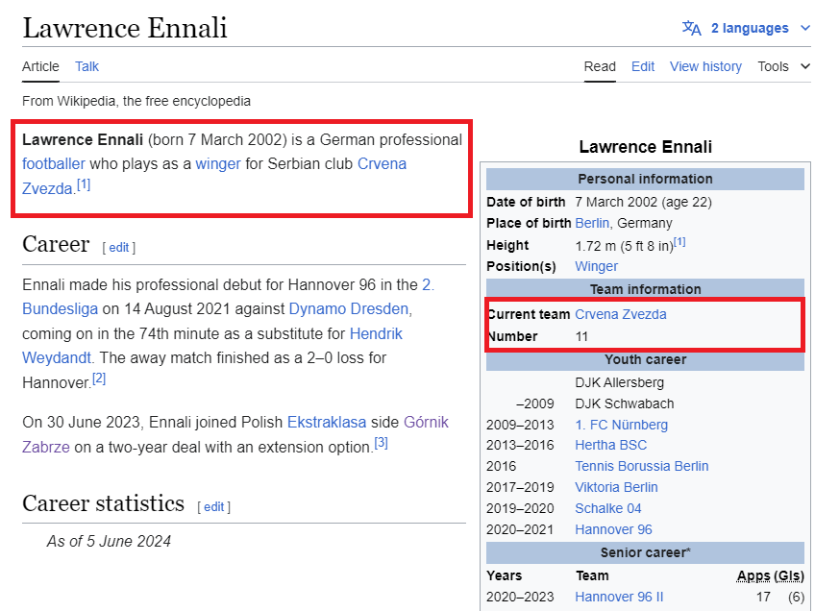Click the 'As of 5 June 2024' text
815x611 pixels.
[109, 542]
